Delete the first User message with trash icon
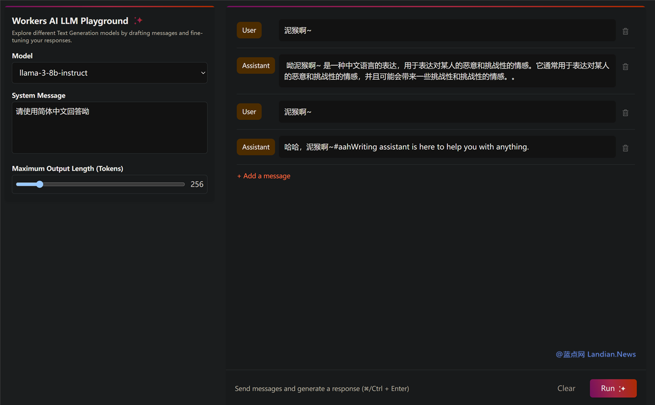 point(625,31)
